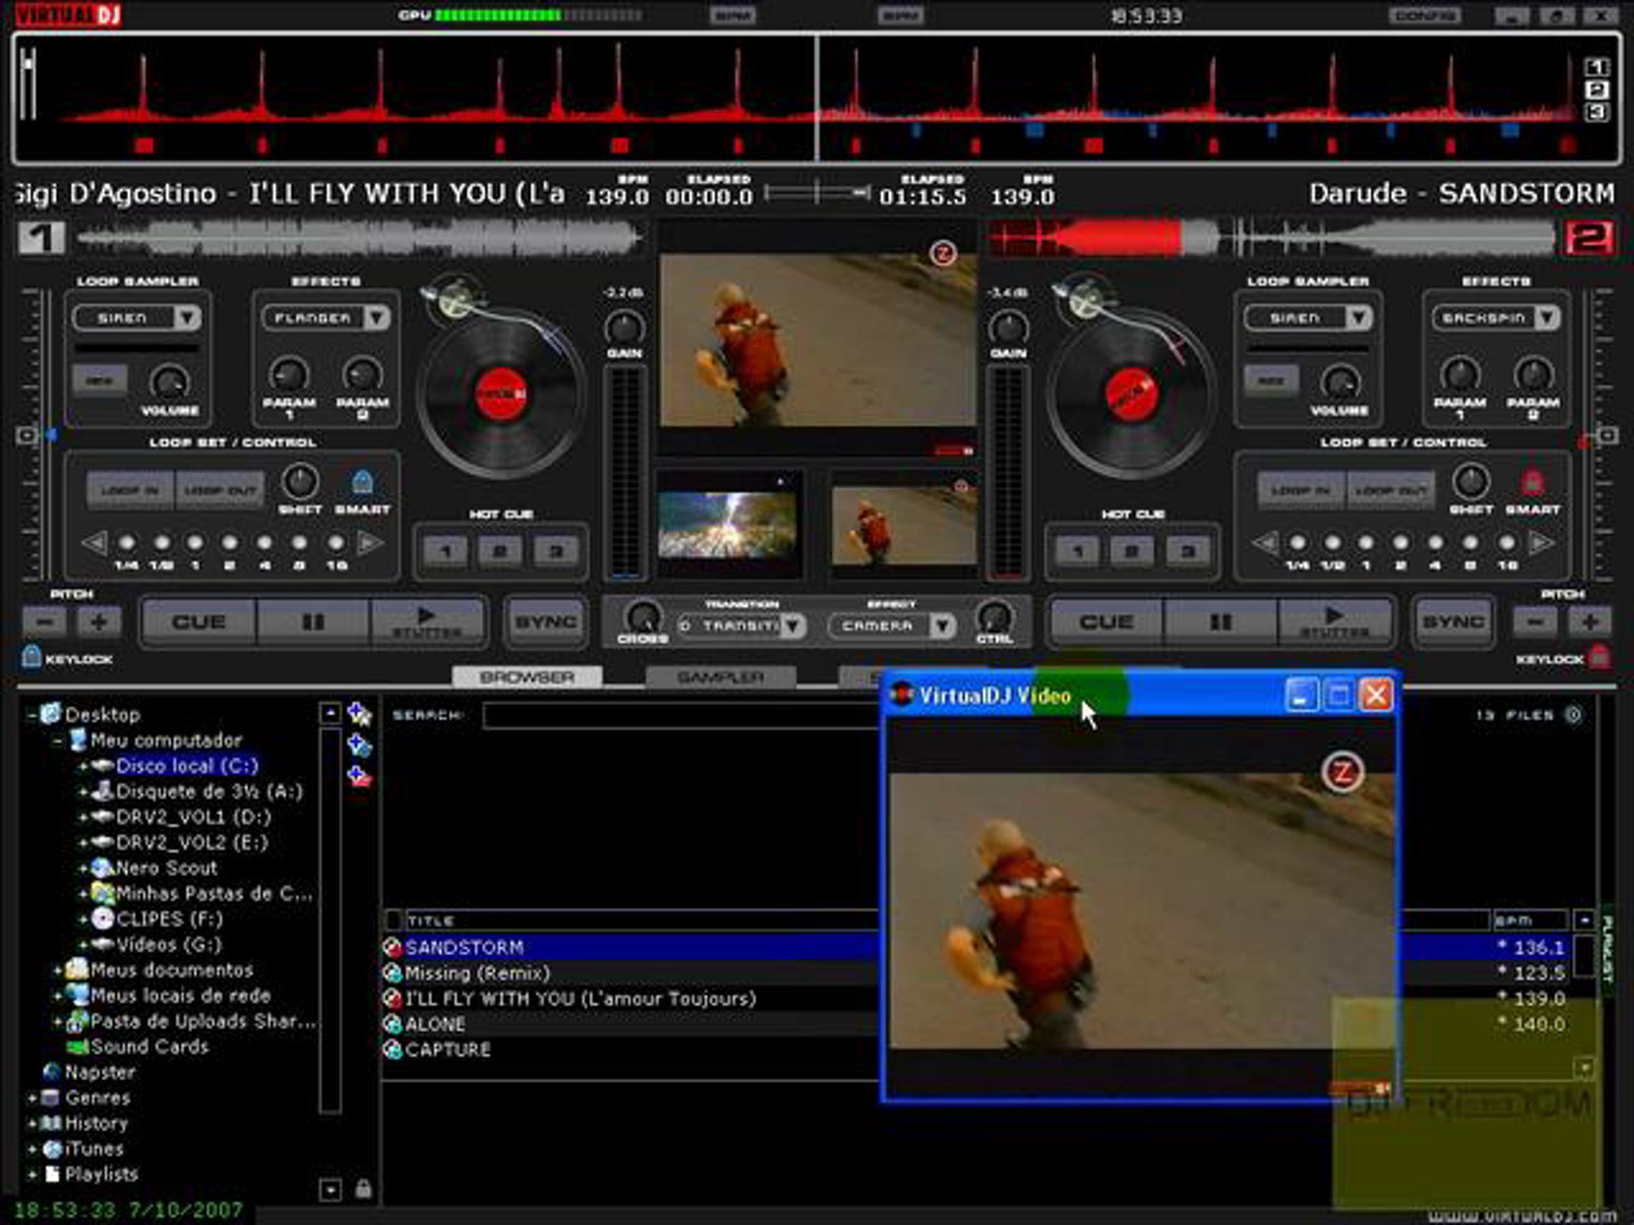
Task: Set hot cue 1 on deck 1
Action: pos(445,551)
